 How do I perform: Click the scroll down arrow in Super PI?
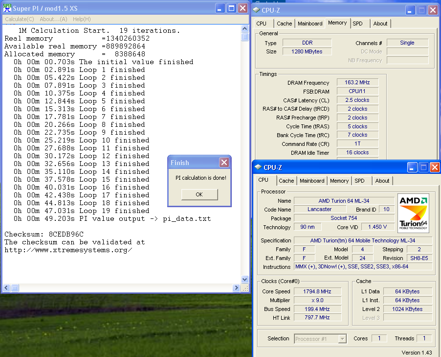point(244,279)
